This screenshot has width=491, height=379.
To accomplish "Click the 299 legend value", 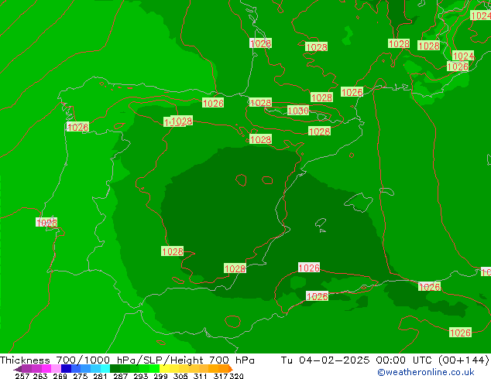I will (x=160, y=376).
